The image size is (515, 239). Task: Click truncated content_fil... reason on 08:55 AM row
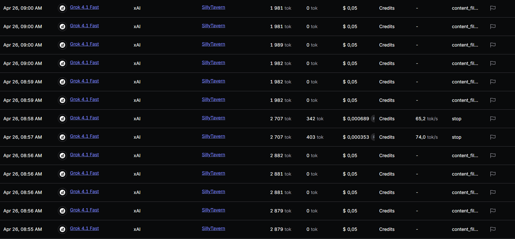click(x=465, y=229)
